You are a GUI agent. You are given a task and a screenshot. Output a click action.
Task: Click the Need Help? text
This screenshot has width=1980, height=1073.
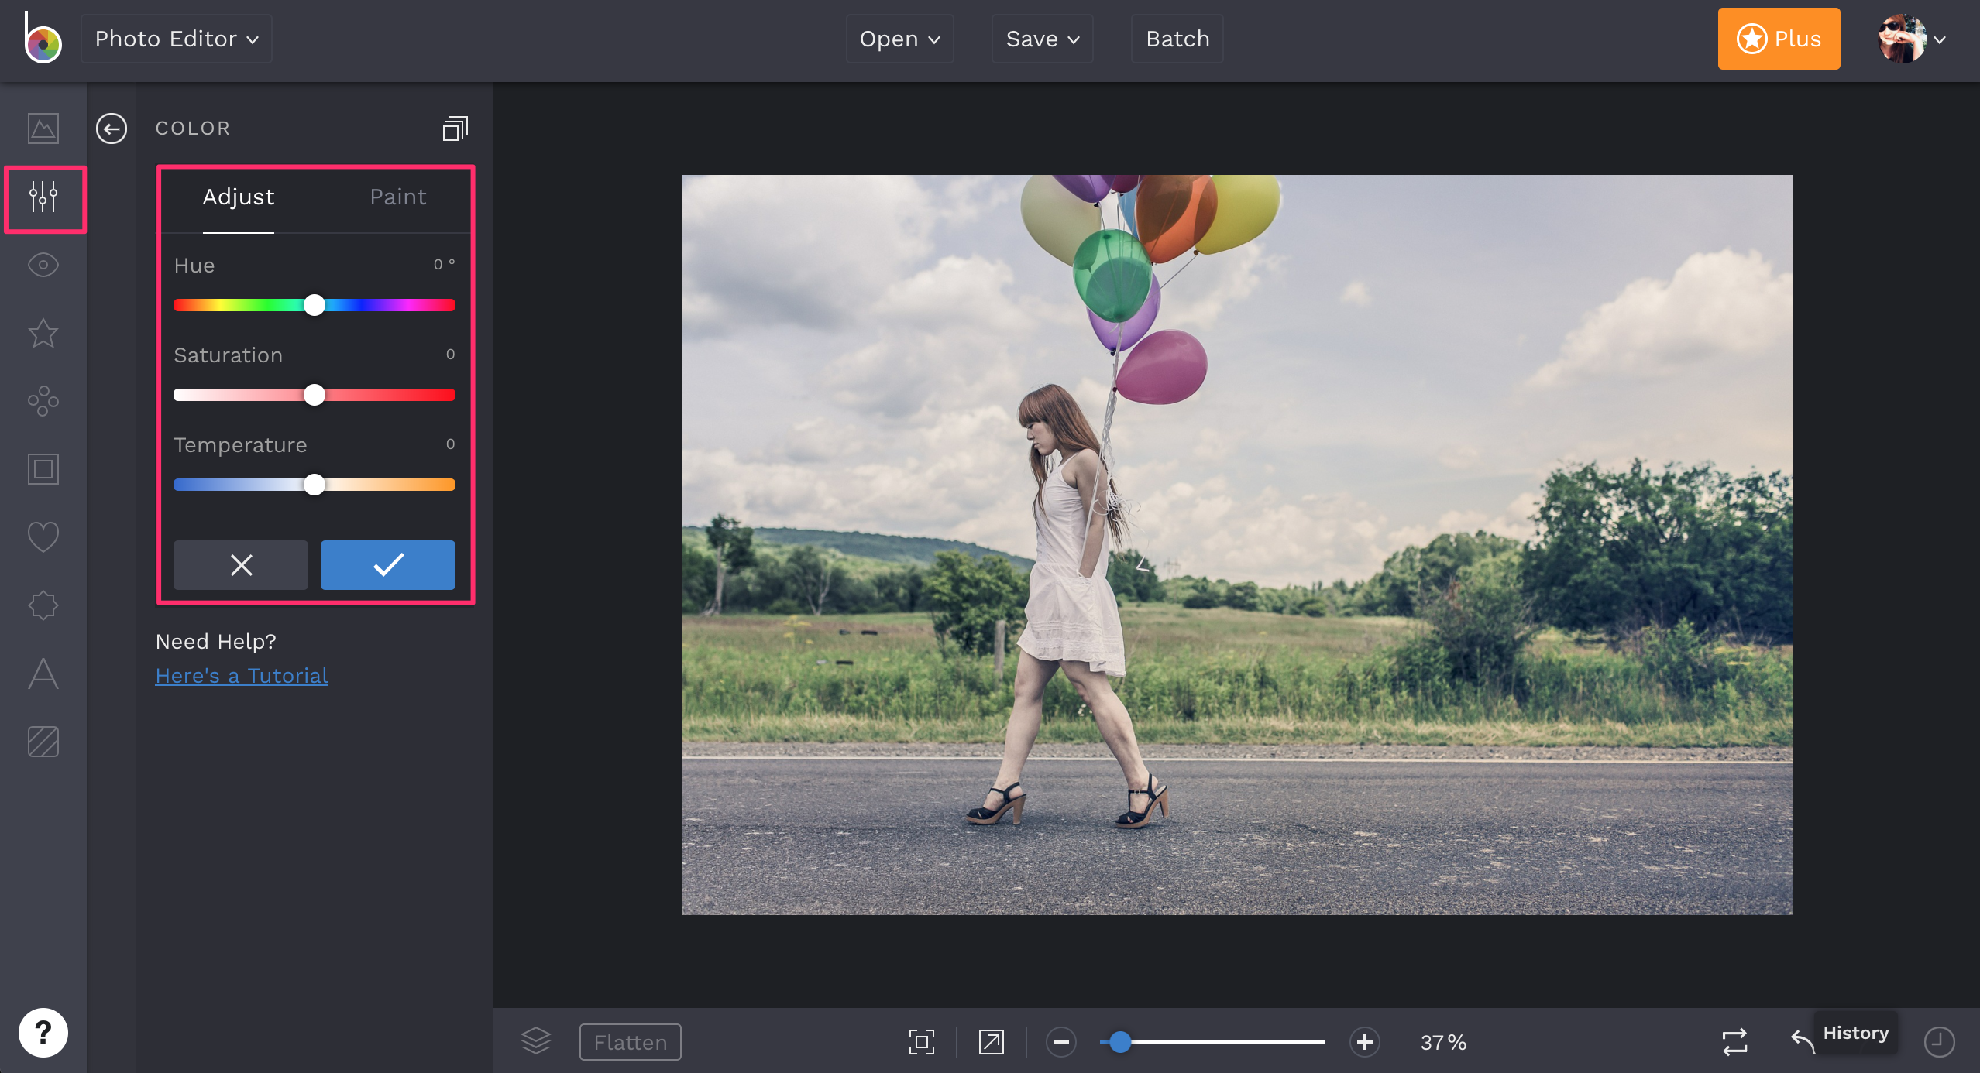point(216,642)
